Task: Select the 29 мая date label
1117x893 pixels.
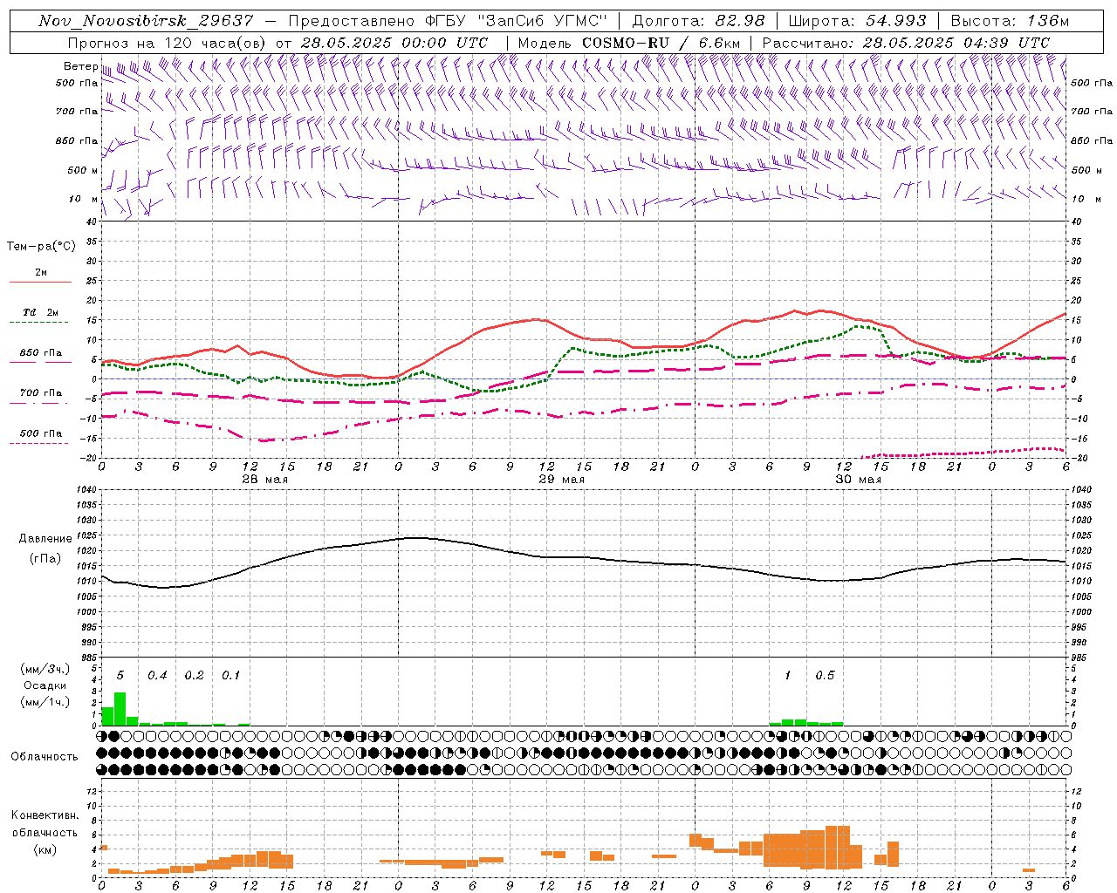Action: click(561, 480)
